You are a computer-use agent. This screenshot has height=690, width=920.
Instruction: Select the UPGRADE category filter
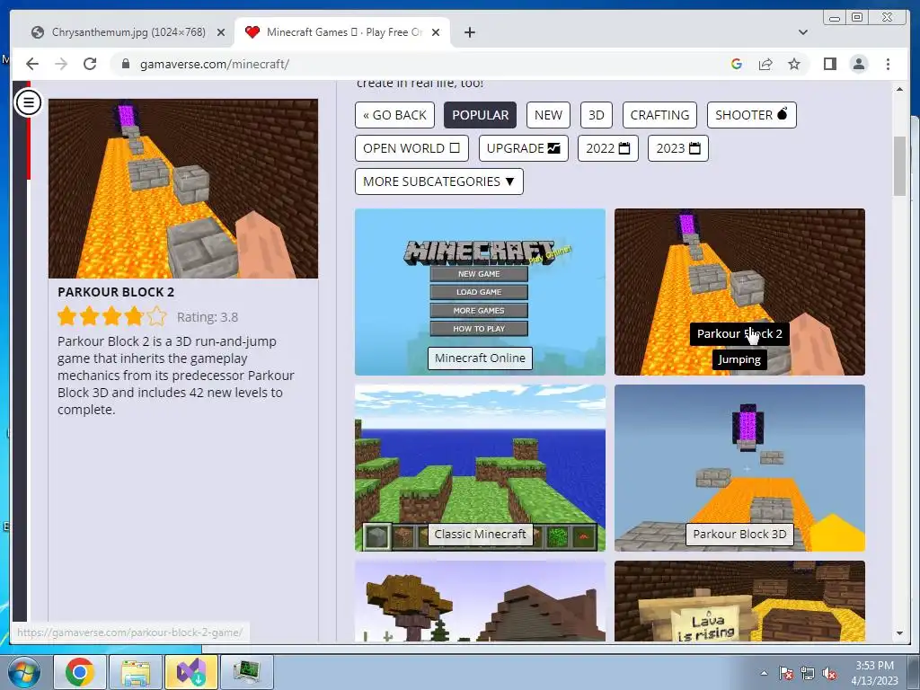(x=524, y=148)
